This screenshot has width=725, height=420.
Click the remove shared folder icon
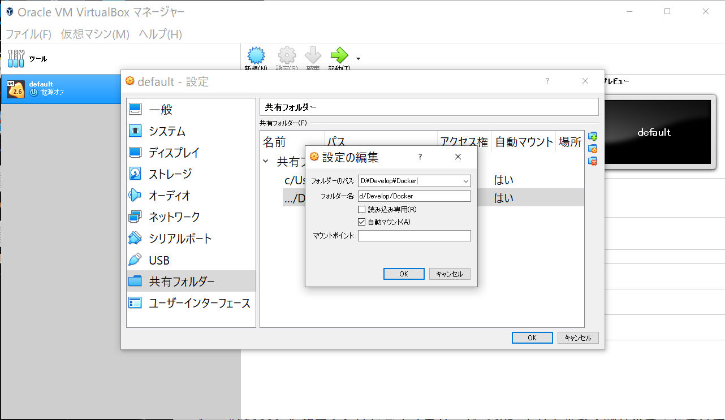pyautogui.click(x=593, y=161)
